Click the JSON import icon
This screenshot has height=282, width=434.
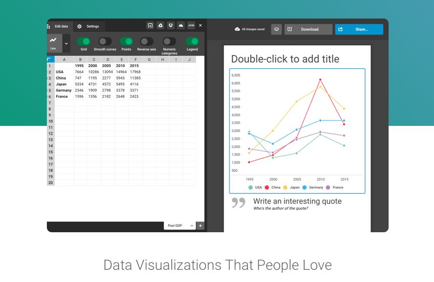[x=191, y=26]
